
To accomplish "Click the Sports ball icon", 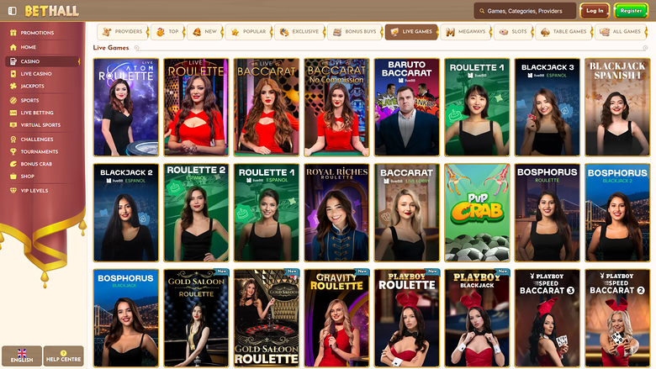I will pos(13,100).
